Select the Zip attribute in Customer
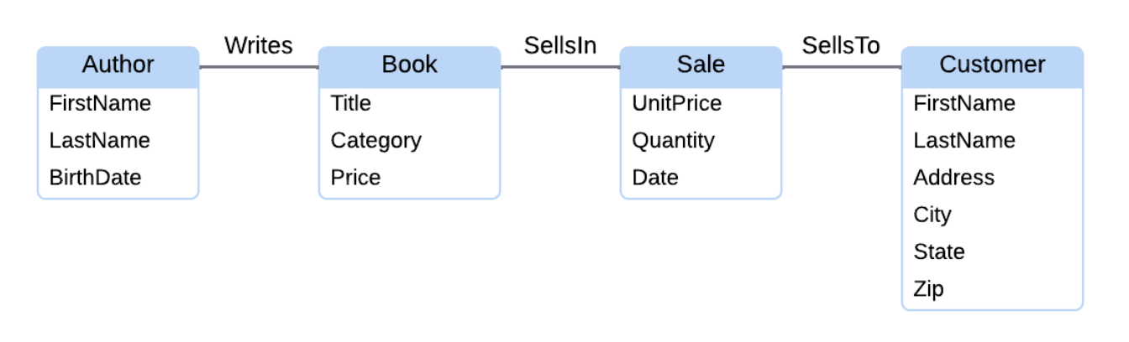 pyautogui.click(x=928, y=289)
